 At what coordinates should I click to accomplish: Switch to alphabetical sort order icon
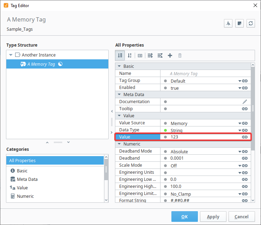point(130,55)
